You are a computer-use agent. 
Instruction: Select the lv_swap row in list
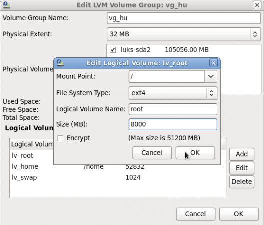point(117,178)
